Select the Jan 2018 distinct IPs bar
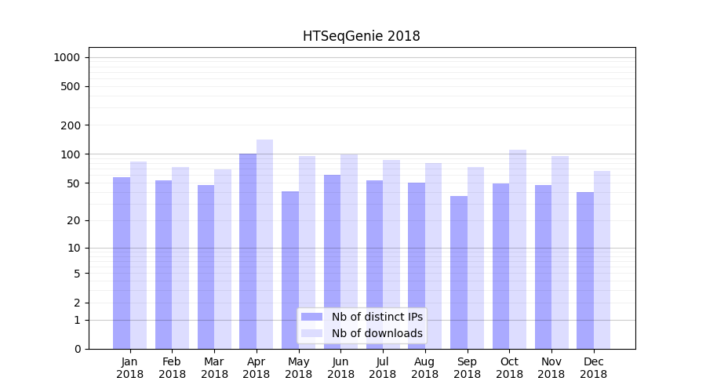Image resolution: width=706 pixels, height=392 pixels. [x=122, y=263]
